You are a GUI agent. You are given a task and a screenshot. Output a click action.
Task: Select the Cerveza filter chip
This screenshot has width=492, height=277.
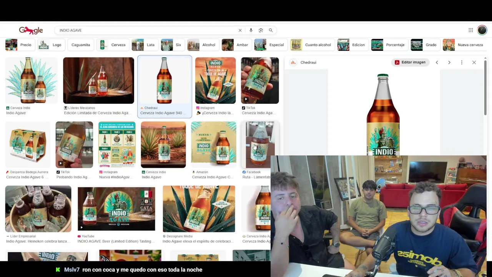click(x=113, y=45)
